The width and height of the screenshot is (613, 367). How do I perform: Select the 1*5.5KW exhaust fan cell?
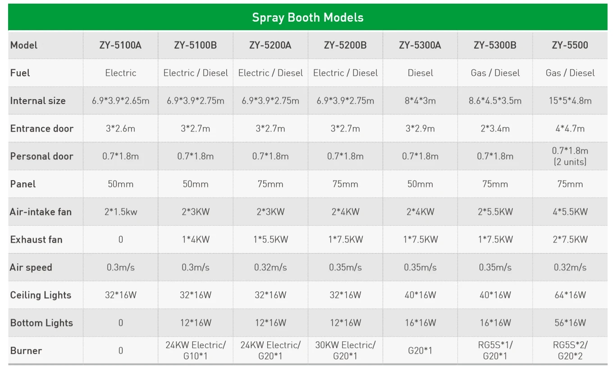click(270, 240)
